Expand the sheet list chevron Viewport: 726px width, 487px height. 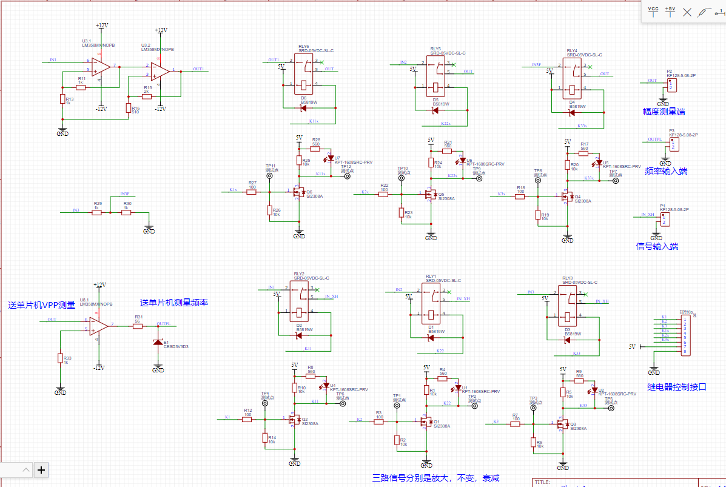coord(26,470)
